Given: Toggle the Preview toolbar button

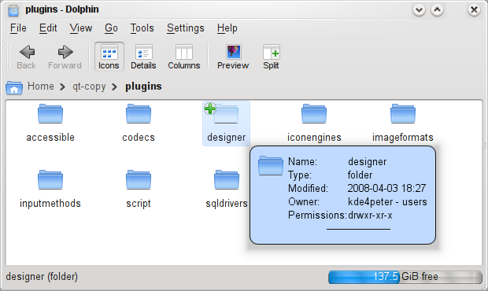Looking at the screenshot, I should coord(233,57).
